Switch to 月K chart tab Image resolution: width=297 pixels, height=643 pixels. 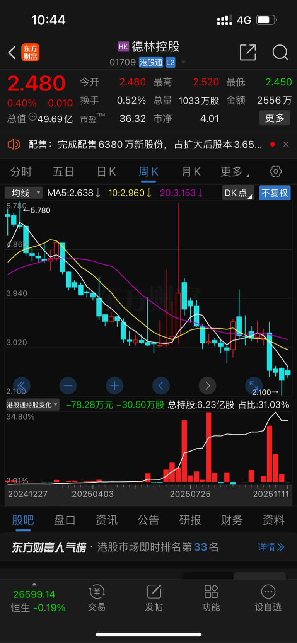click(191, 172)
